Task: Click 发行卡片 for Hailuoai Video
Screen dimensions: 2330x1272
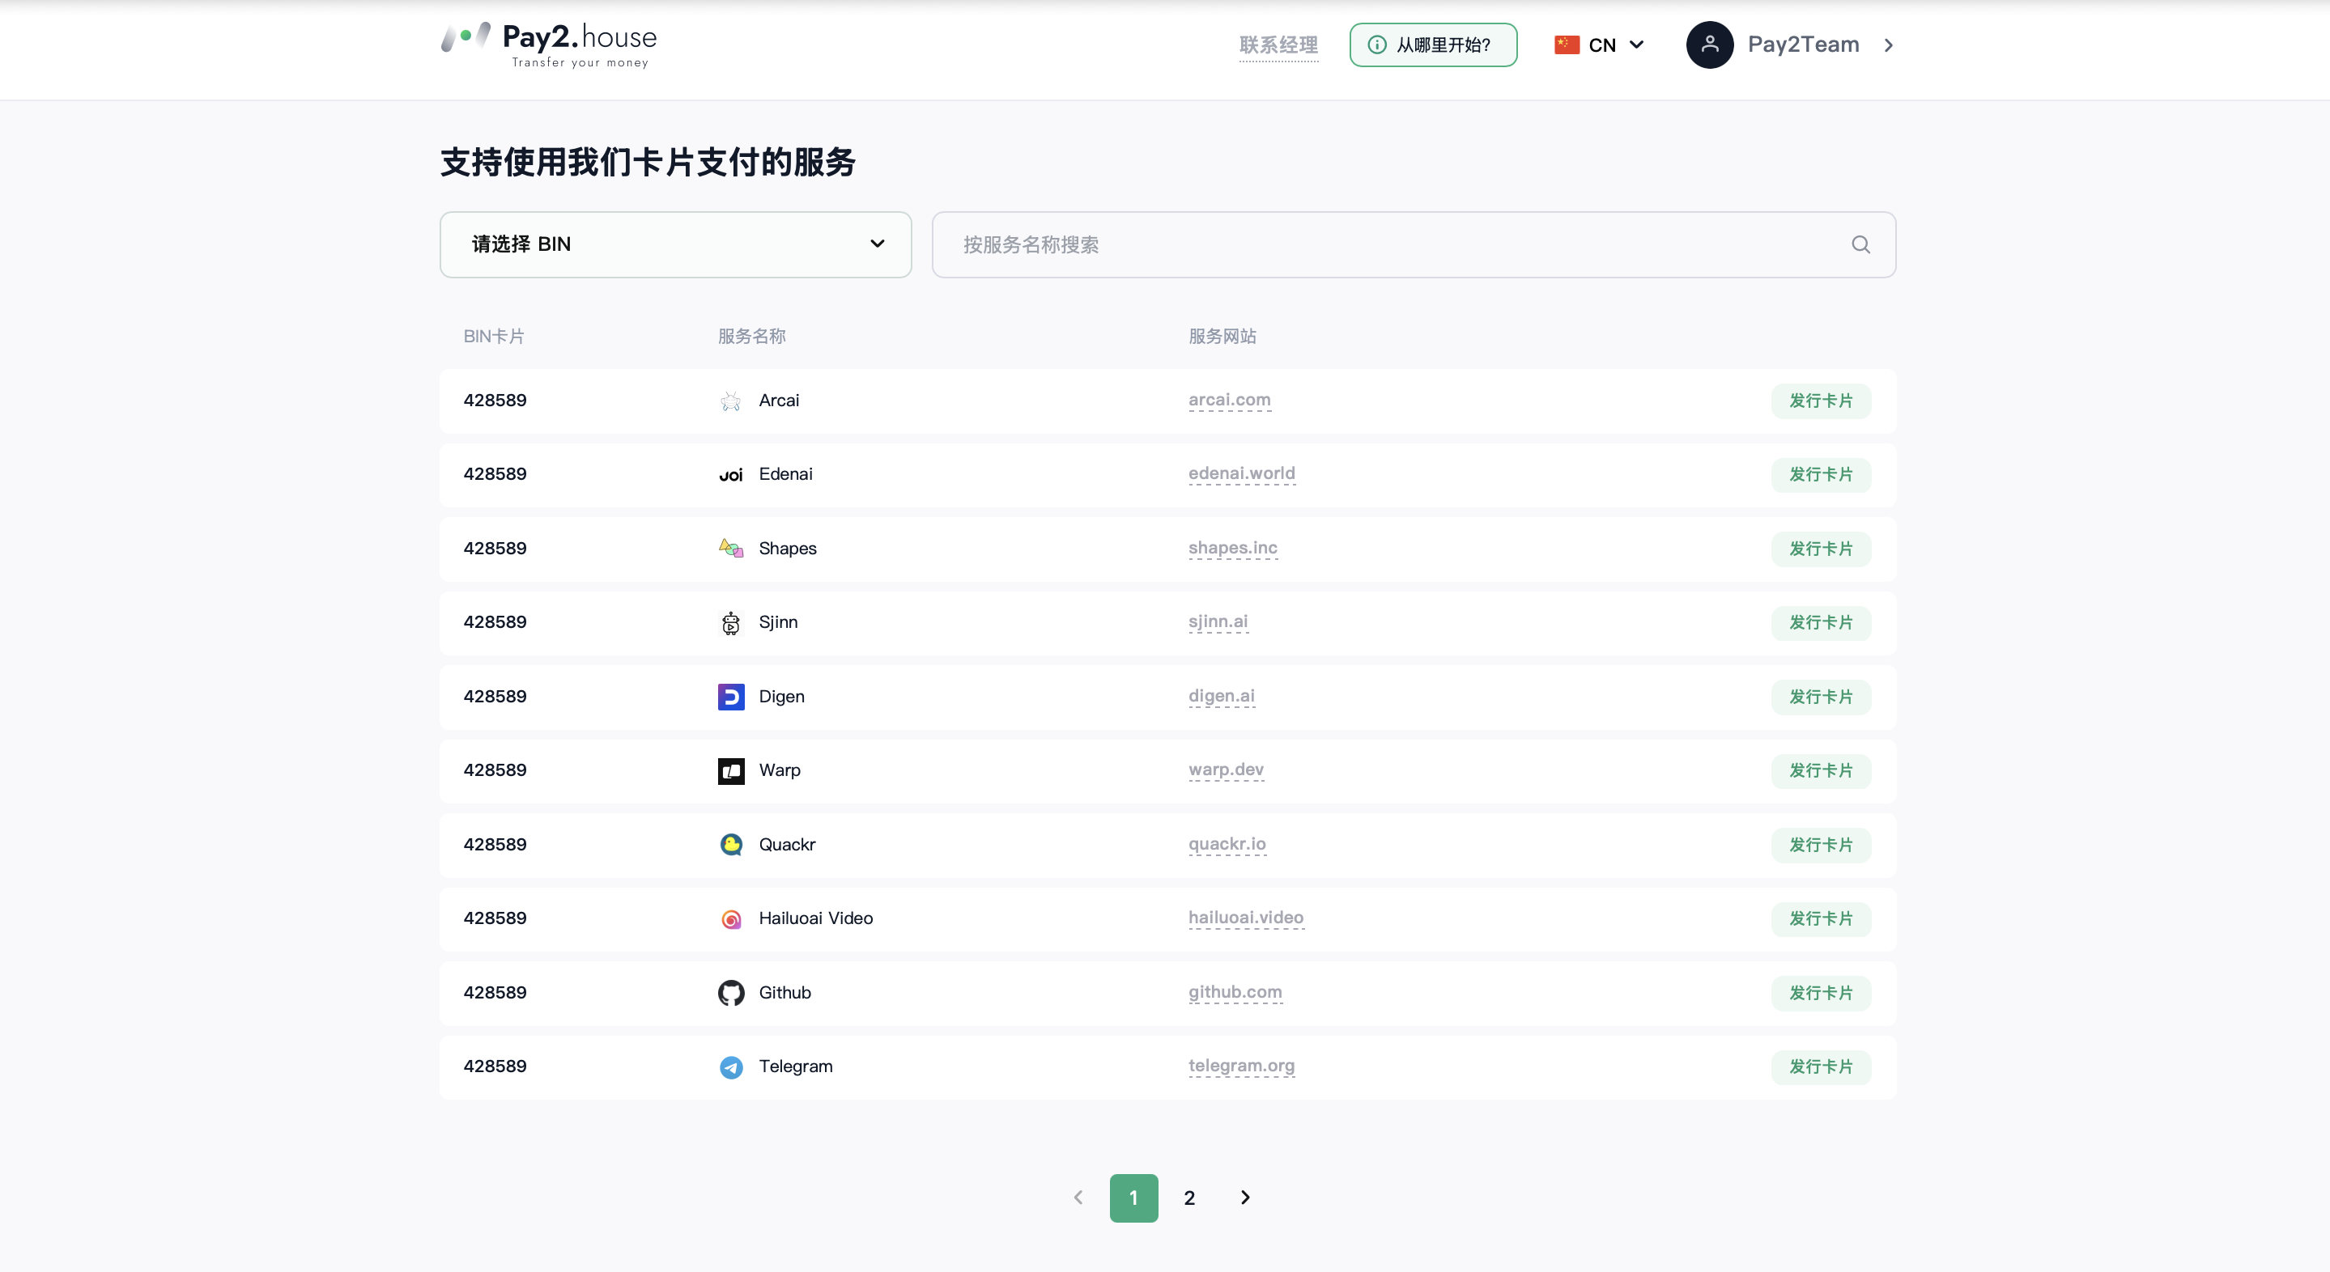Action: (x=1821, y=918)
